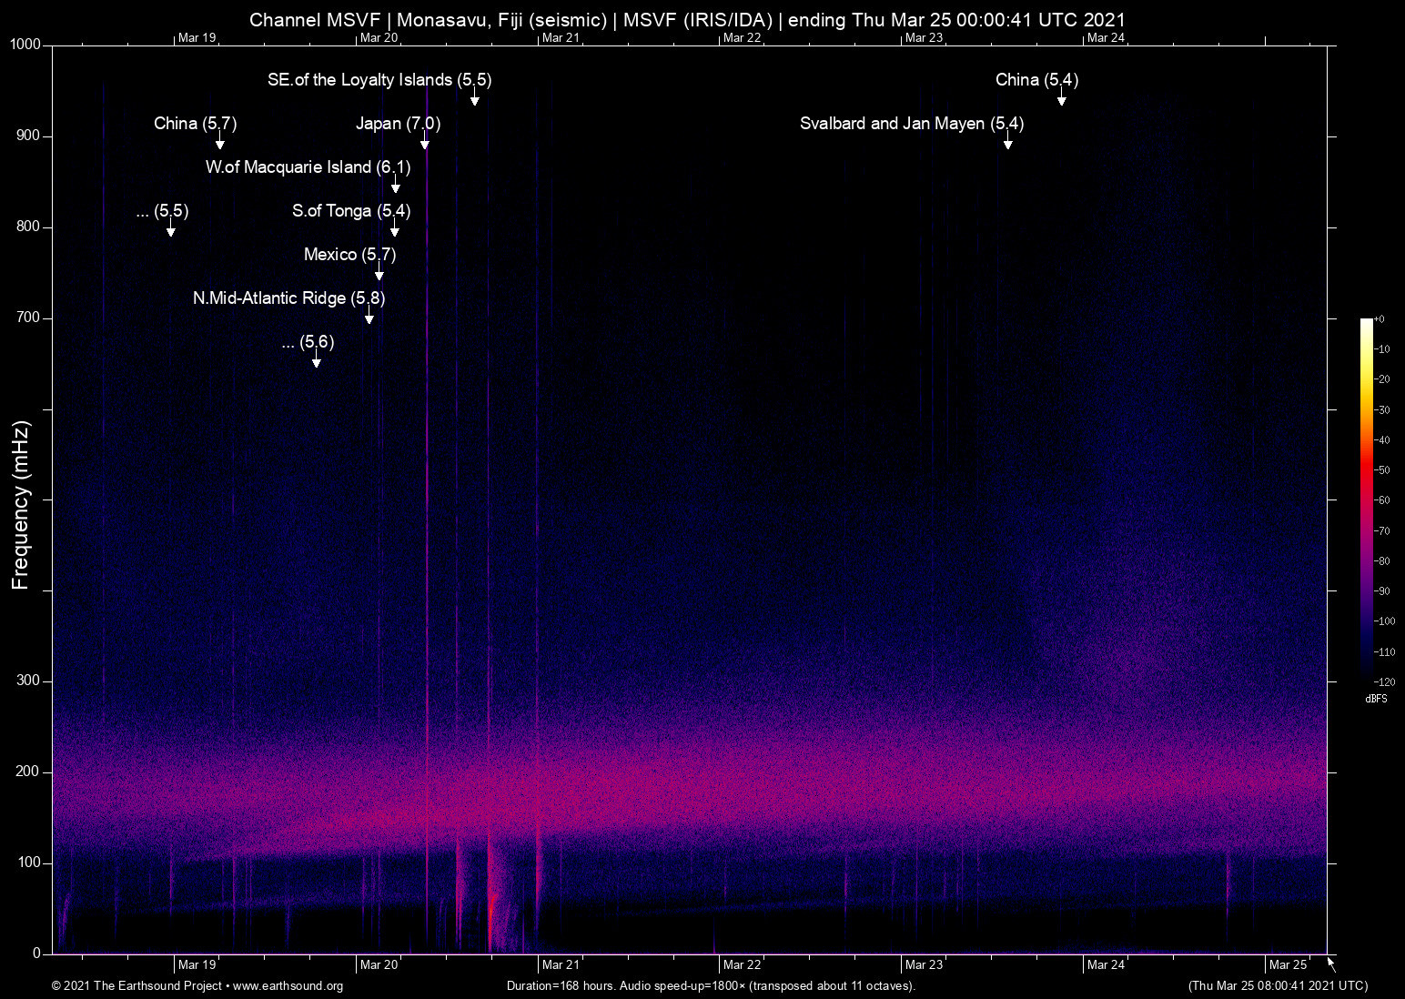Select the Mar 22 tick on bottom axis
1405x999 pixels.
click(742, 964)
